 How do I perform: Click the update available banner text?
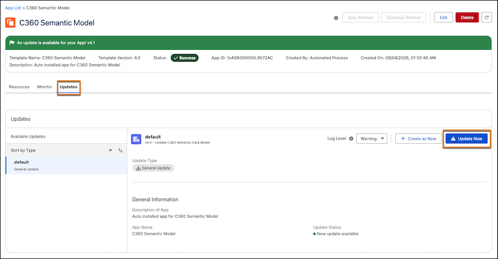(56, 42)
